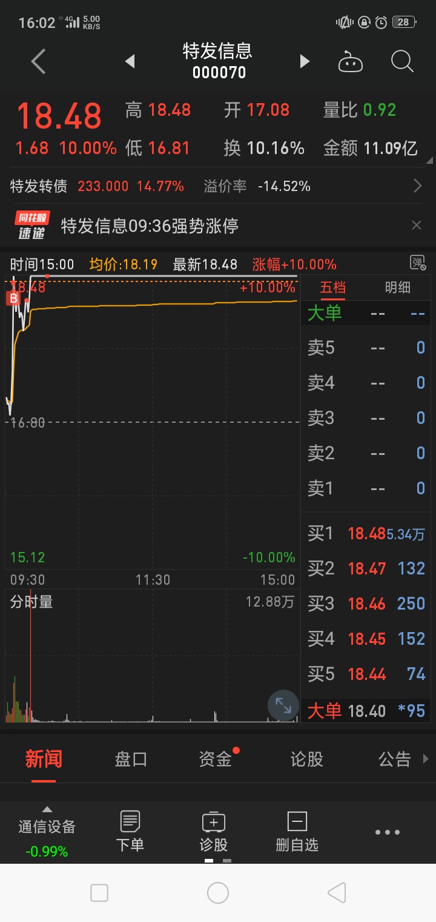Select the 买3 18.46 bid row

point(366,604)
